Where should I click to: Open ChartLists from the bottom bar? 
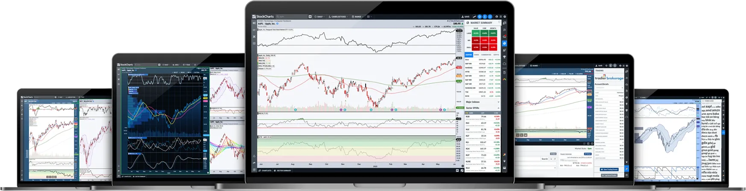click(x=266, y=170)
